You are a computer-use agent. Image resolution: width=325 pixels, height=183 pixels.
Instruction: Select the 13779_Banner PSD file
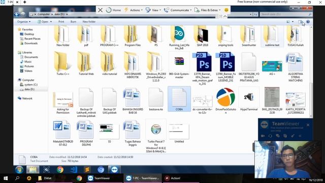(202, 69)
